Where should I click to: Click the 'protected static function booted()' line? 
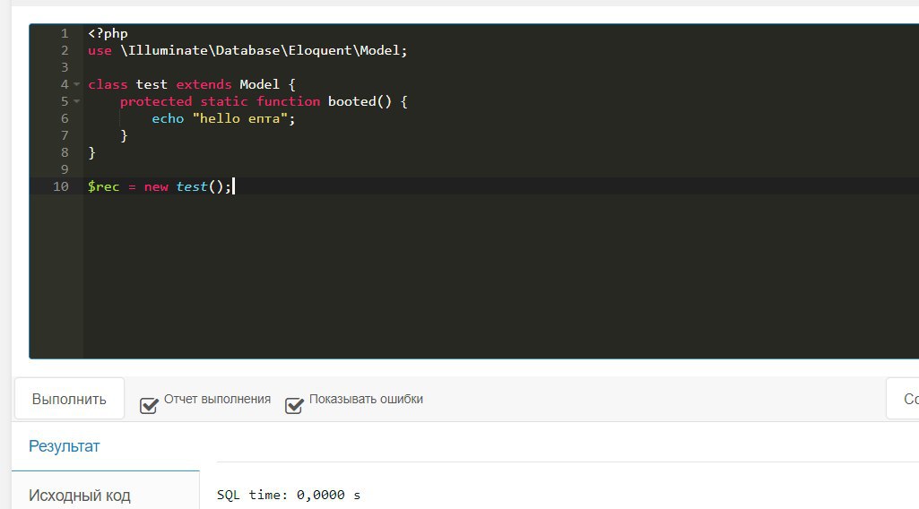(264, 101)
